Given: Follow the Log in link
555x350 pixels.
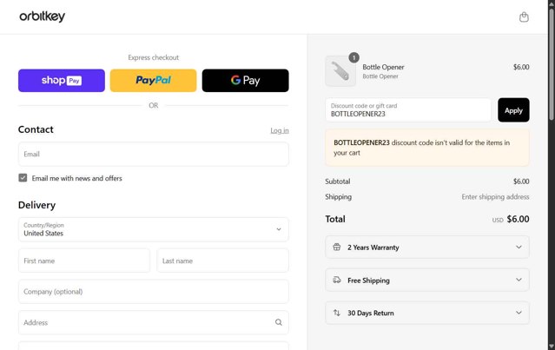Looking at the screenshot, I should click(x=280, y=130).
